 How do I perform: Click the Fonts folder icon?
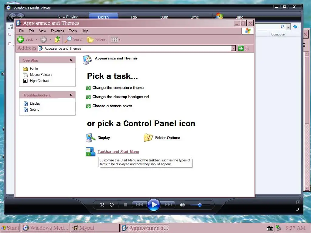(26, 69)
